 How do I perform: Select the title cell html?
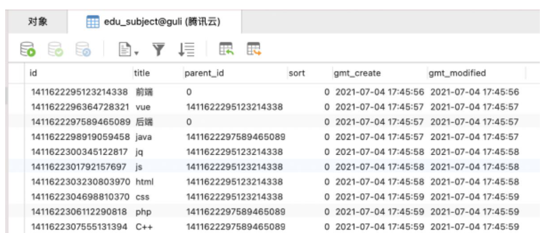(x=144, y=182)
